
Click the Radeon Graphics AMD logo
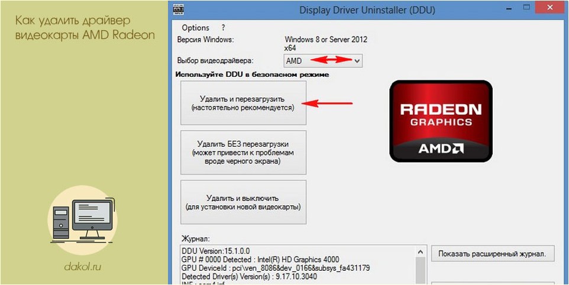coord(441,121)
